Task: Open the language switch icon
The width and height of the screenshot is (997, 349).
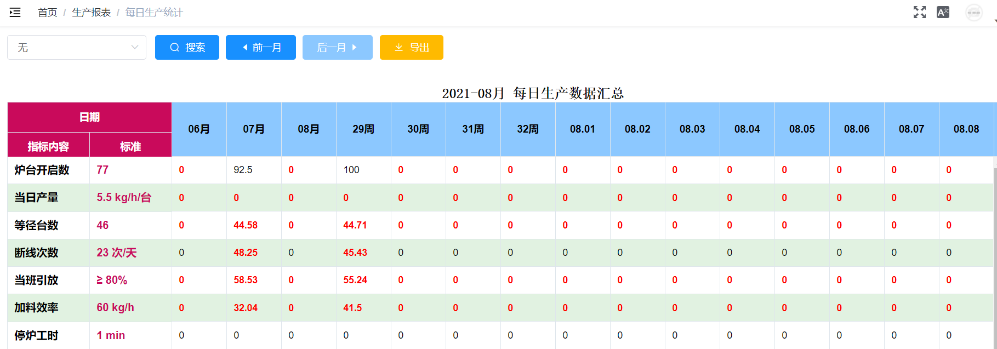Action: click(x=943, y=12)
